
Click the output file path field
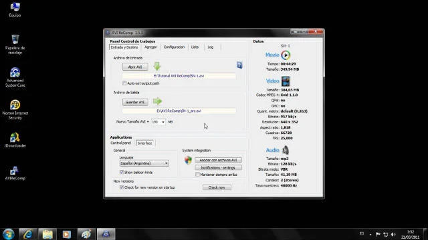[179, 111]
